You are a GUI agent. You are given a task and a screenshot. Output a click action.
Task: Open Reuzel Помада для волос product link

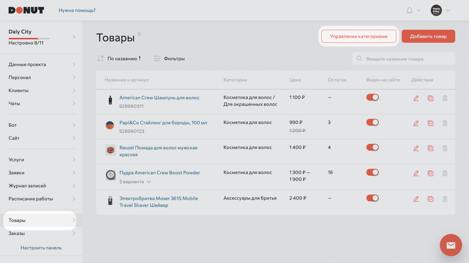point(158,151)
